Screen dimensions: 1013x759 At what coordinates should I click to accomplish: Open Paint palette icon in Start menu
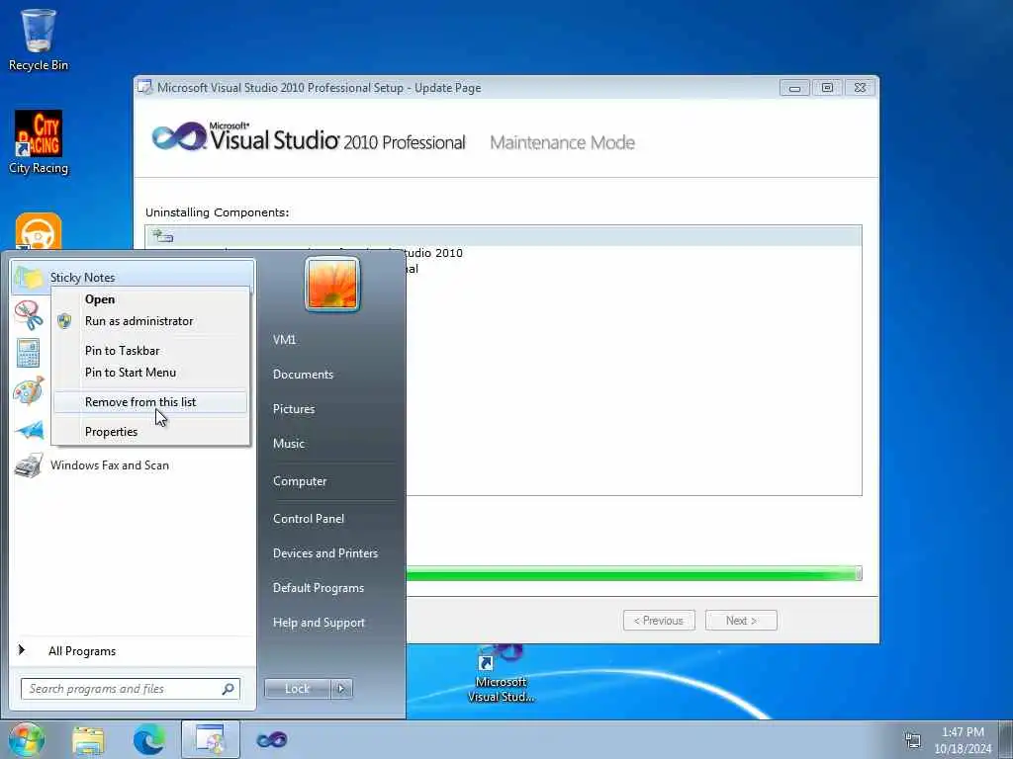click(x=29, y=391)
